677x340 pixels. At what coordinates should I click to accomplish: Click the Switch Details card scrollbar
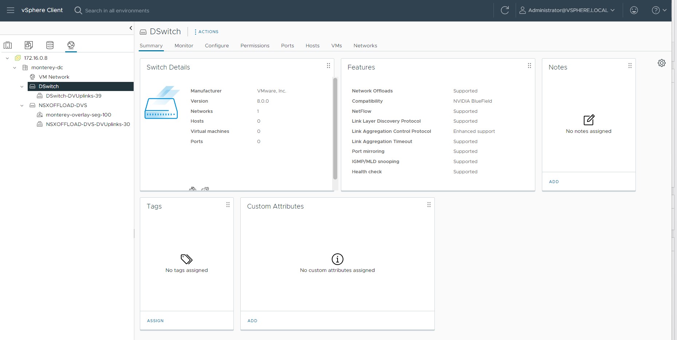[x=335, y=129]
